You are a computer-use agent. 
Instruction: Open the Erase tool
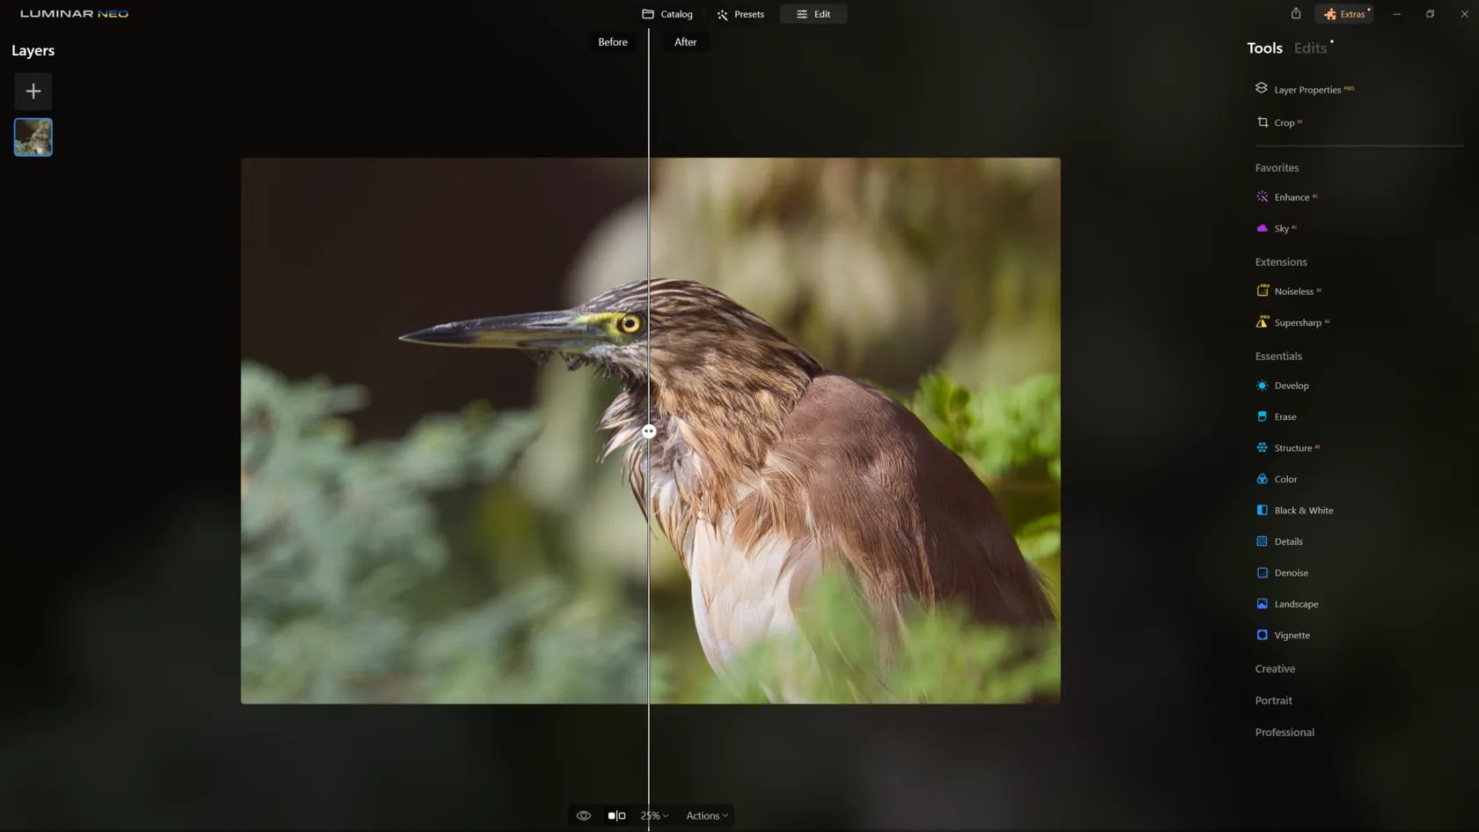point(1284,416)
